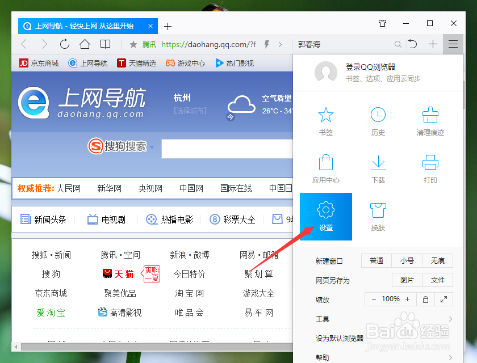
Task: Open 新华网 link
Action: (x=109, y=188)
